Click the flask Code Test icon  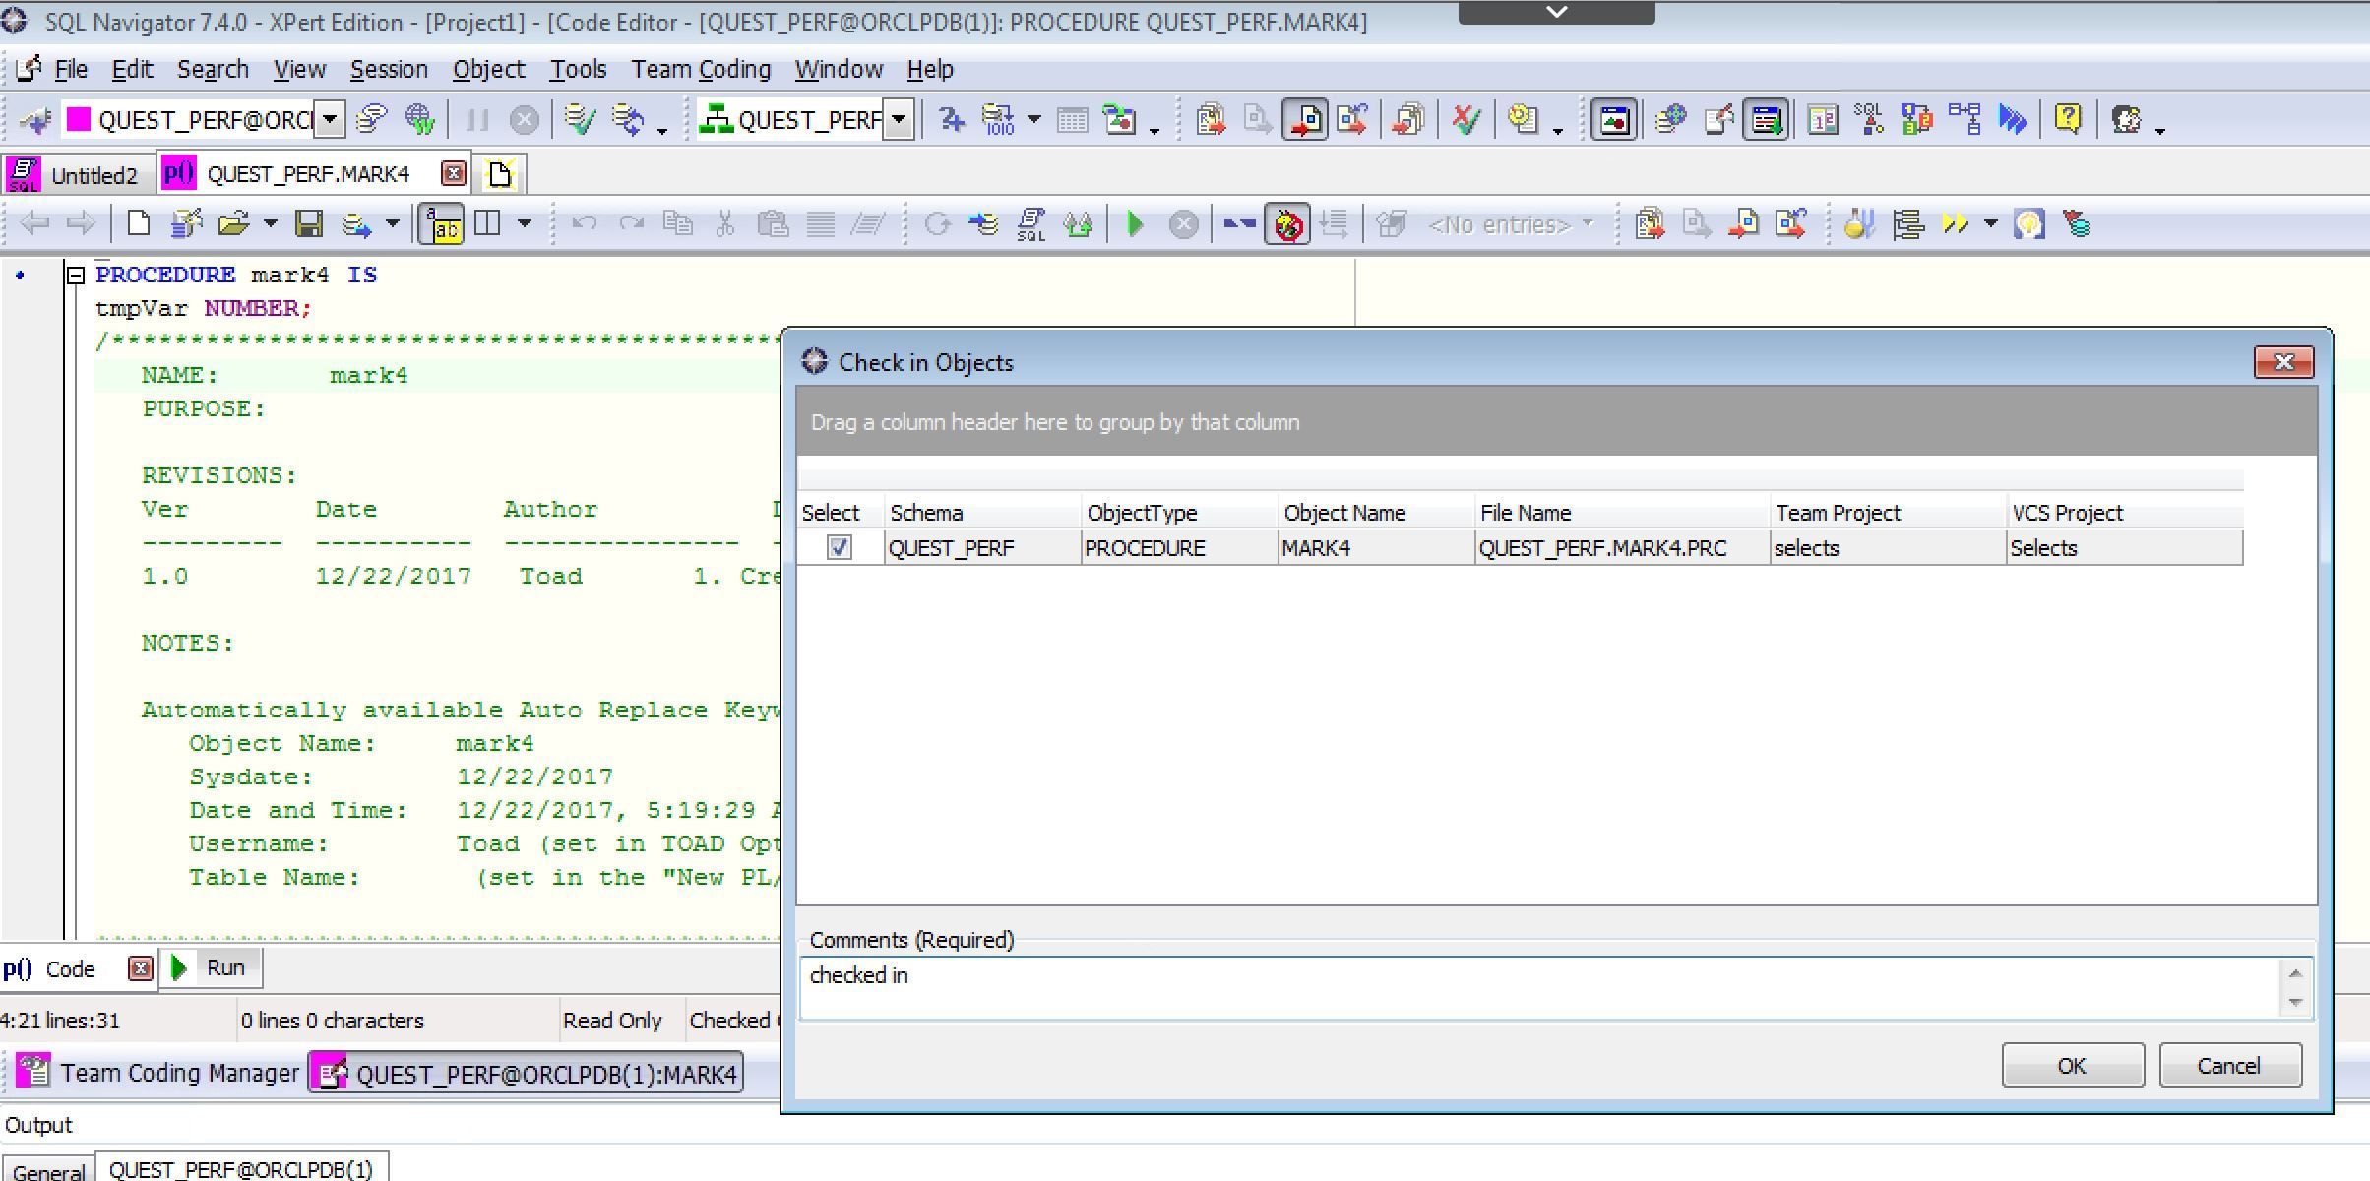[1859, 224]
